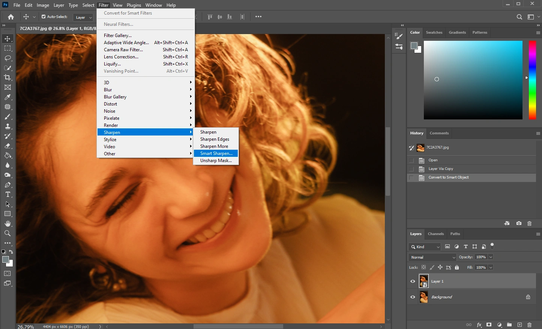Open the layer Kind filter dropdown

(425, 247)
